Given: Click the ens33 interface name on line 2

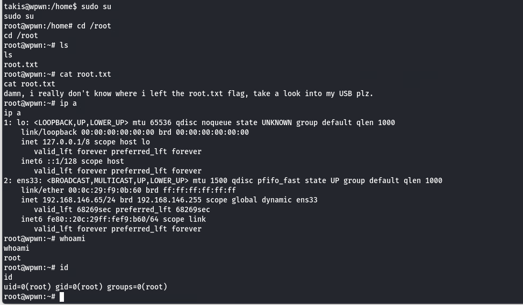Looking at the screenshot, I should (27, 180).
